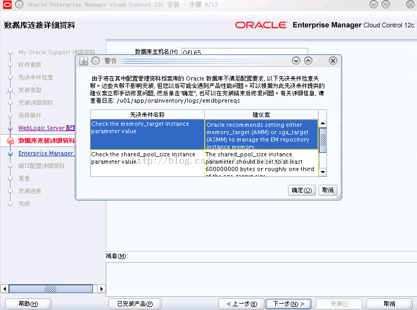Select the 'The shared_pool_size instance parameter should be set' cell

pyautogui.click(x=262, y=163)
